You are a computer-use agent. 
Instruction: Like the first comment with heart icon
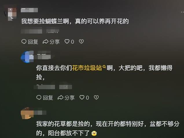(67, 41)
